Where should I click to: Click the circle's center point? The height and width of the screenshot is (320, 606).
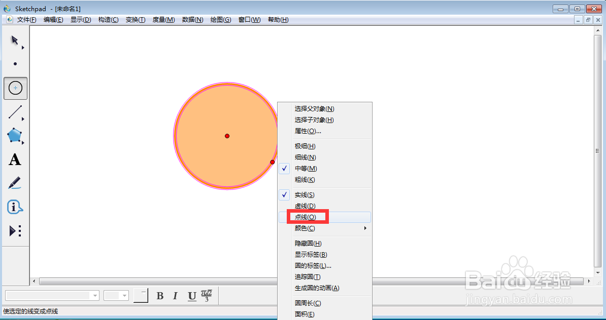coord(227,136)
